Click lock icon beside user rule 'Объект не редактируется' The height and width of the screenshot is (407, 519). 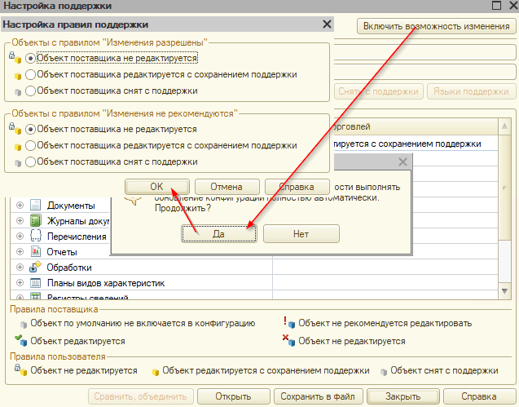[20, 369]
